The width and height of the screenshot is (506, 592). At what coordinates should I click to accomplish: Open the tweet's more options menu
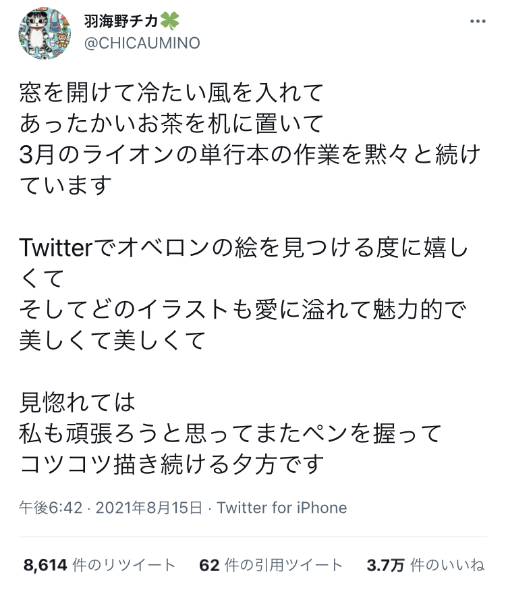pyautogui.click(x=478, y=22)
